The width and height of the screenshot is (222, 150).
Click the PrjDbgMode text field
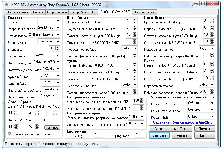tap(140, 135)
